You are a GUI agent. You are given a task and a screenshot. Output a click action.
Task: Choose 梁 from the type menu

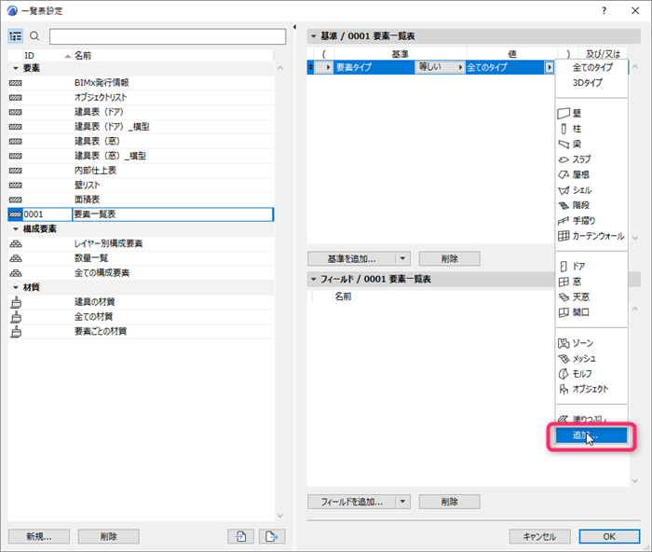tap(591, 144)
